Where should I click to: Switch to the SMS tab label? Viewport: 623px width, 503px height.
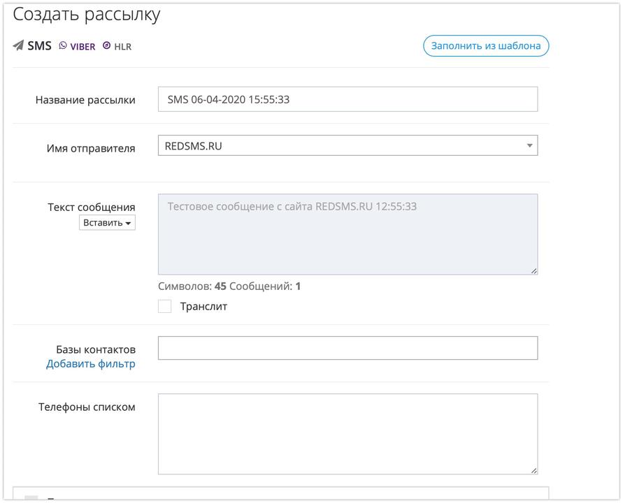(40, 46)
